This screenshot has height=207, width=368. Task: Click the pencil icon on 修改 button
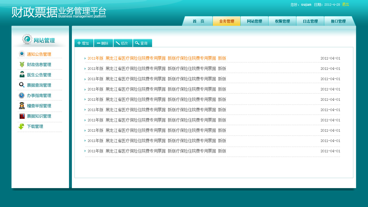[118, 43]
